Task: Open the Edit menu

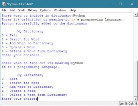Action: tap(12, 10)
